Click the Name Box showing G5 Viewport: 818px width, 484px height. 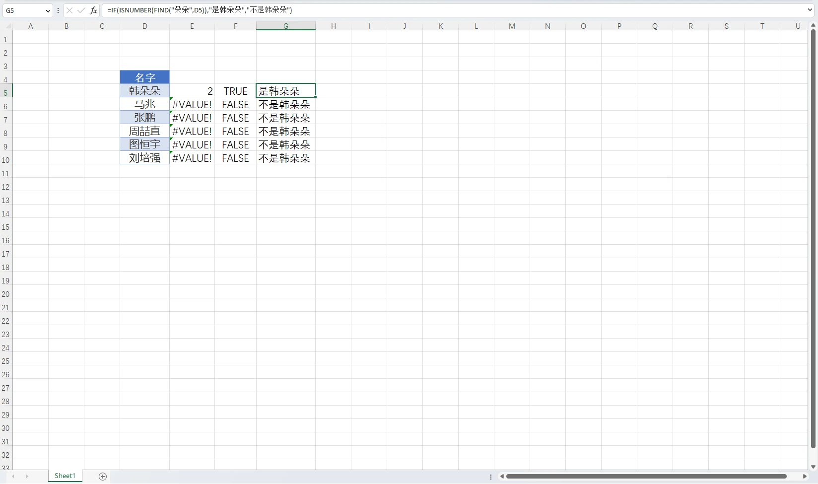(x=24, y=10)
